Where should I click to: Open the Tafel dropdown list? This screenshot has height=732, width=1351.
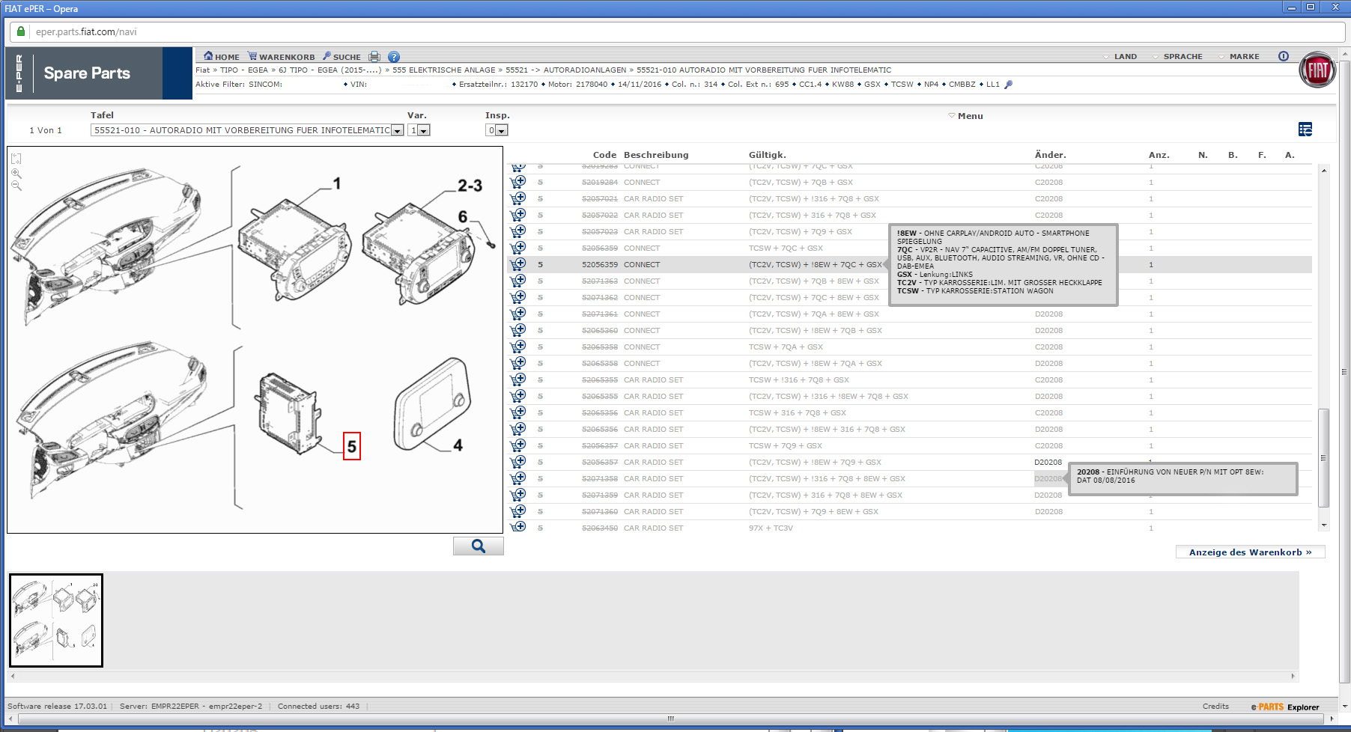397,130
